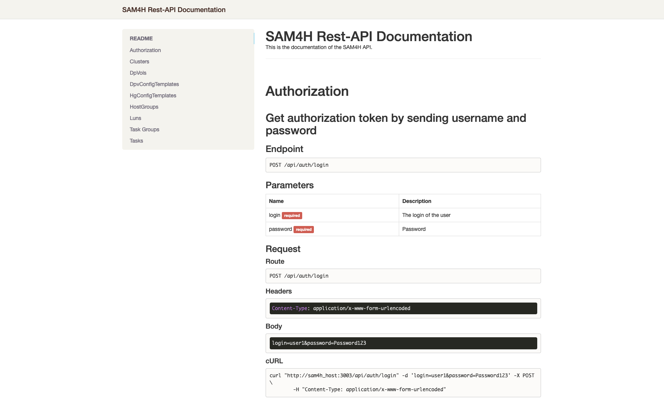Select Luns in the sidebar
This screenshot has height=398, width=664.
(135, 118)
